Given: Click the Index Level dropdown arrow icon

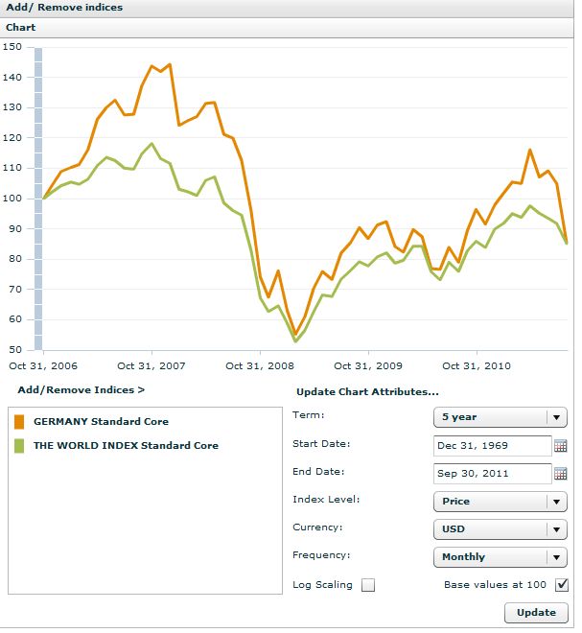Looking at the screenshot, I should [556, 502].
